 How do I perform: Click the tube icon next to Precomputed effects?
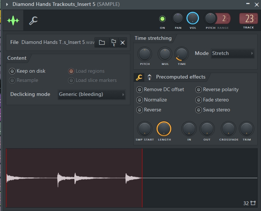click(150, 77)
